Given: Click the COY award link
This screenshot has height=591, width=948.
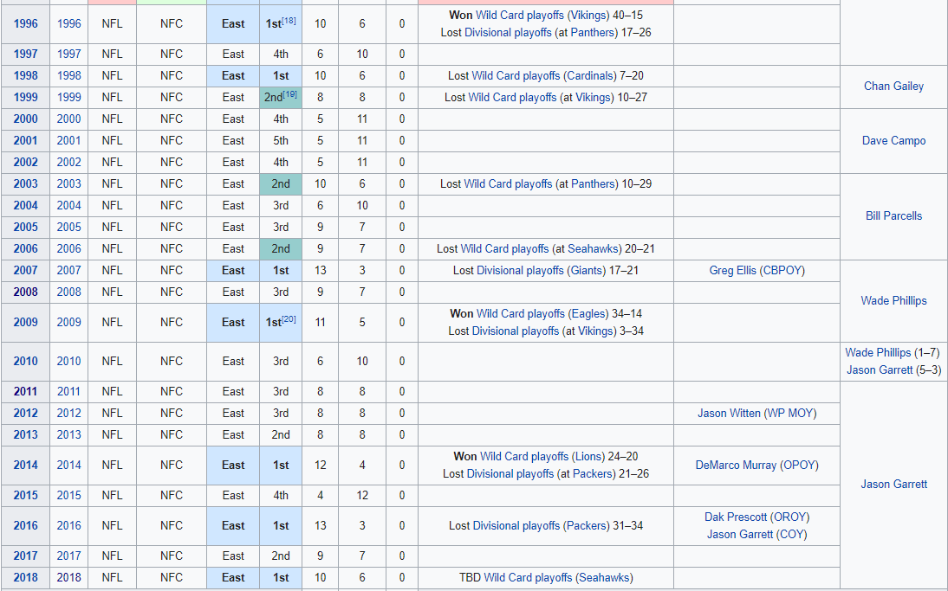Looking at the screenshot, I should [791, 535].
